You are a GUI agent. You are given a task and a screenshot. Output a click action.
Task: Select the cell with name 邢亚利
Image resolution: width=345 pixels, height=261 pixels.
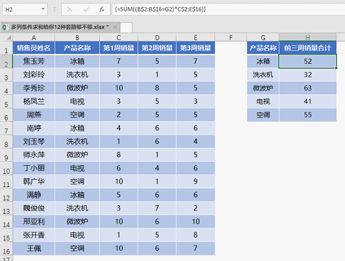click(x=34, y=222)
